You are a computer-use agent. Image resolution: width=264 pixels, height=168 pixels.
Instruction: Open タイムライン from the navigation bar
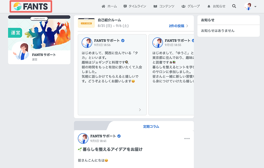[135, 6]
